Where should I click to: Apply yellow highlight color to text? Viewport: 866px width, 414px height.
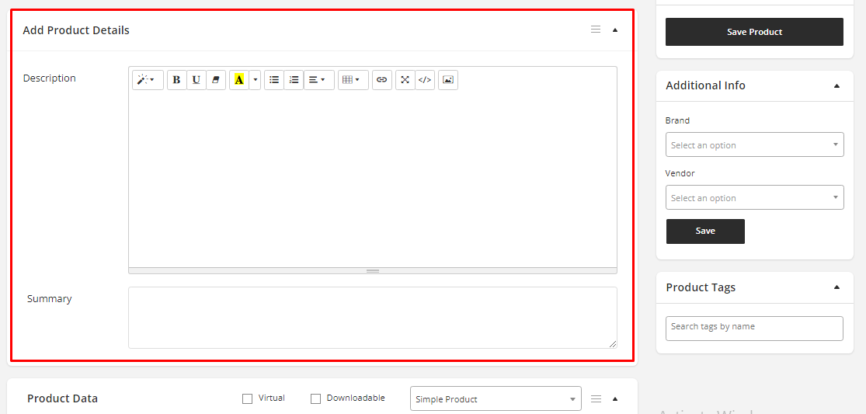(239, 80)
